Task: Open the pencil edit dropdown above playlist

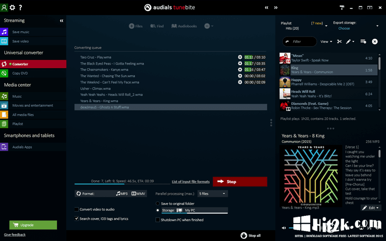Action: [350, 41]
